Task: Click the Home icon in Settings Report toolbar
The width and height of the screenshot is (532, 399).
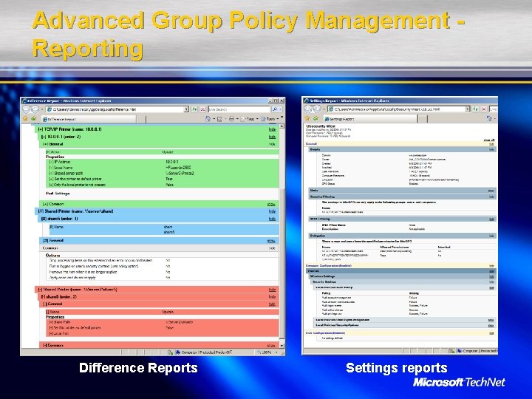Action: (489, 118)
